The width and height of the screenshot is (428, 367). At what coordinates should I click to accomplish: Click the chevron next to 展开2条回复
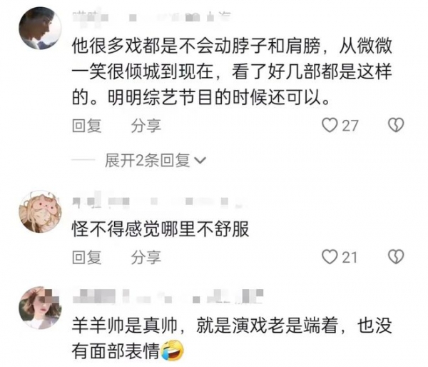pyautogui.click(x=200, y=161)
